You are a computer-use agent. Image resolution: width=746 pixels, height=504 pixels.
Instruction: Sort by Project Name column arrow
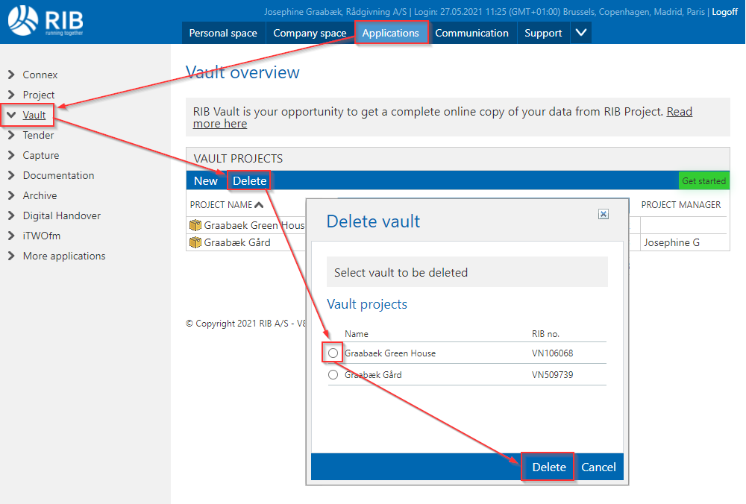click(x=259, y=205)
